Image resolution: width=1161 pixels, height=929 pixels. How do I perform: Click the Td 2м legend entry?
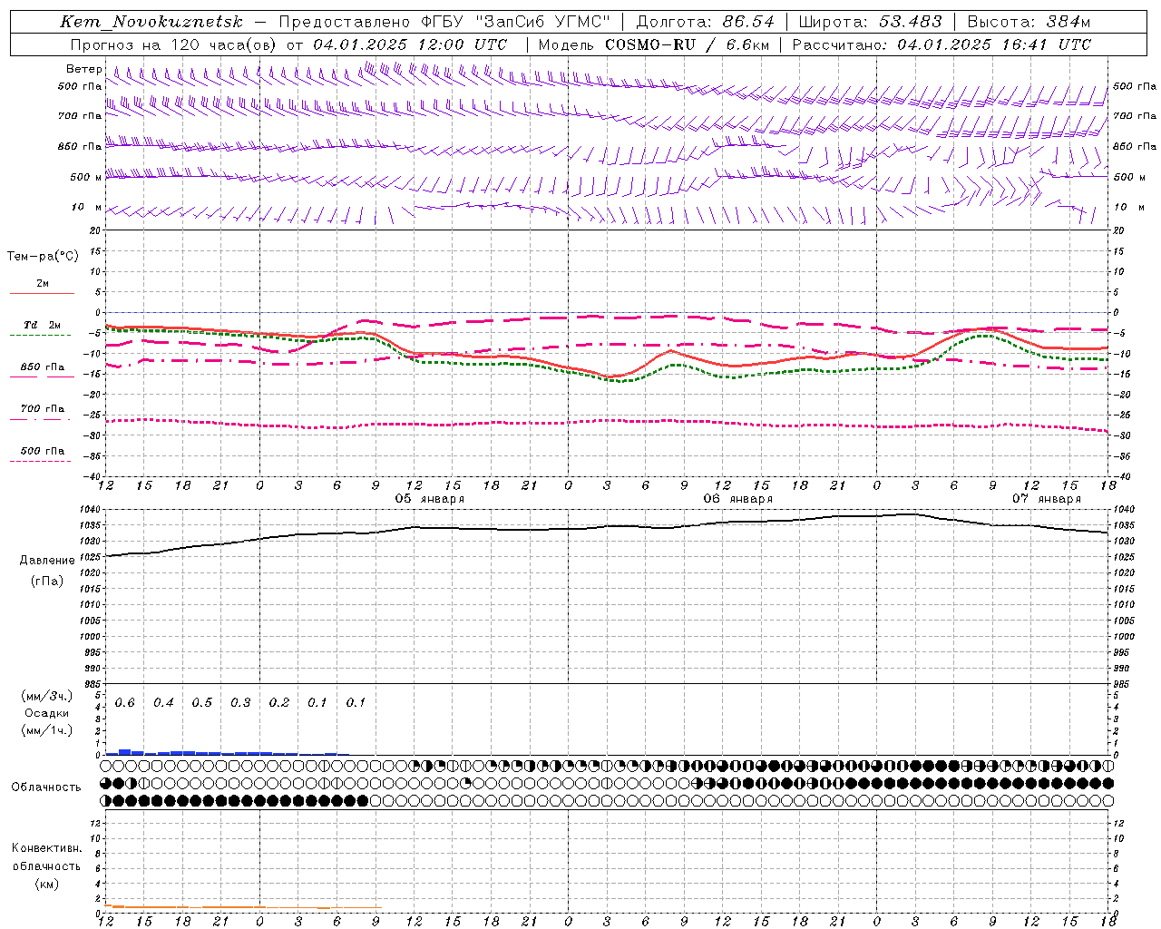pos(43,325)
